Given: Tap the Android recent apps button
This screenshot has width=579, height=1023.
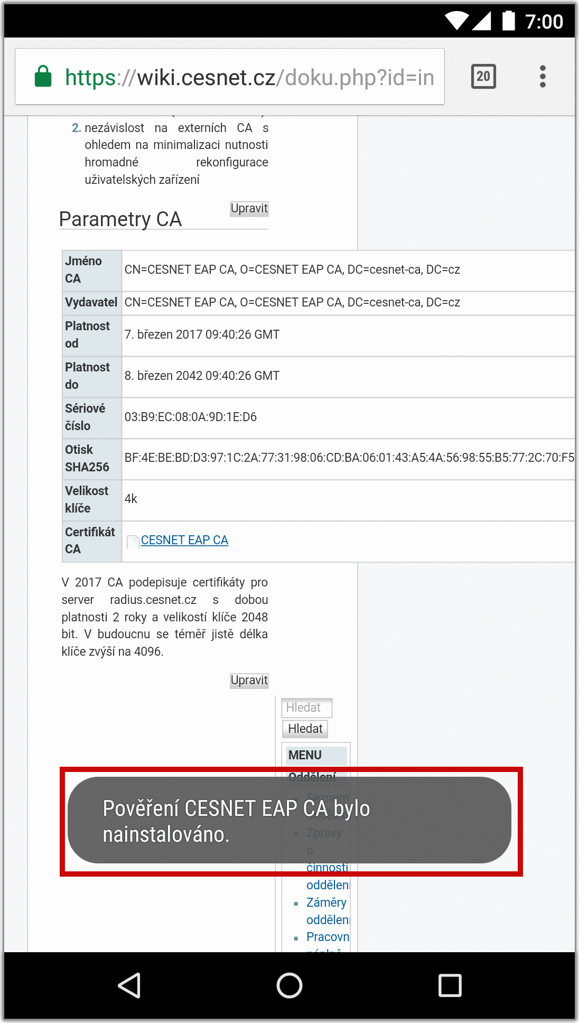Looking at the screenshot, I should [x=450, y=985].
